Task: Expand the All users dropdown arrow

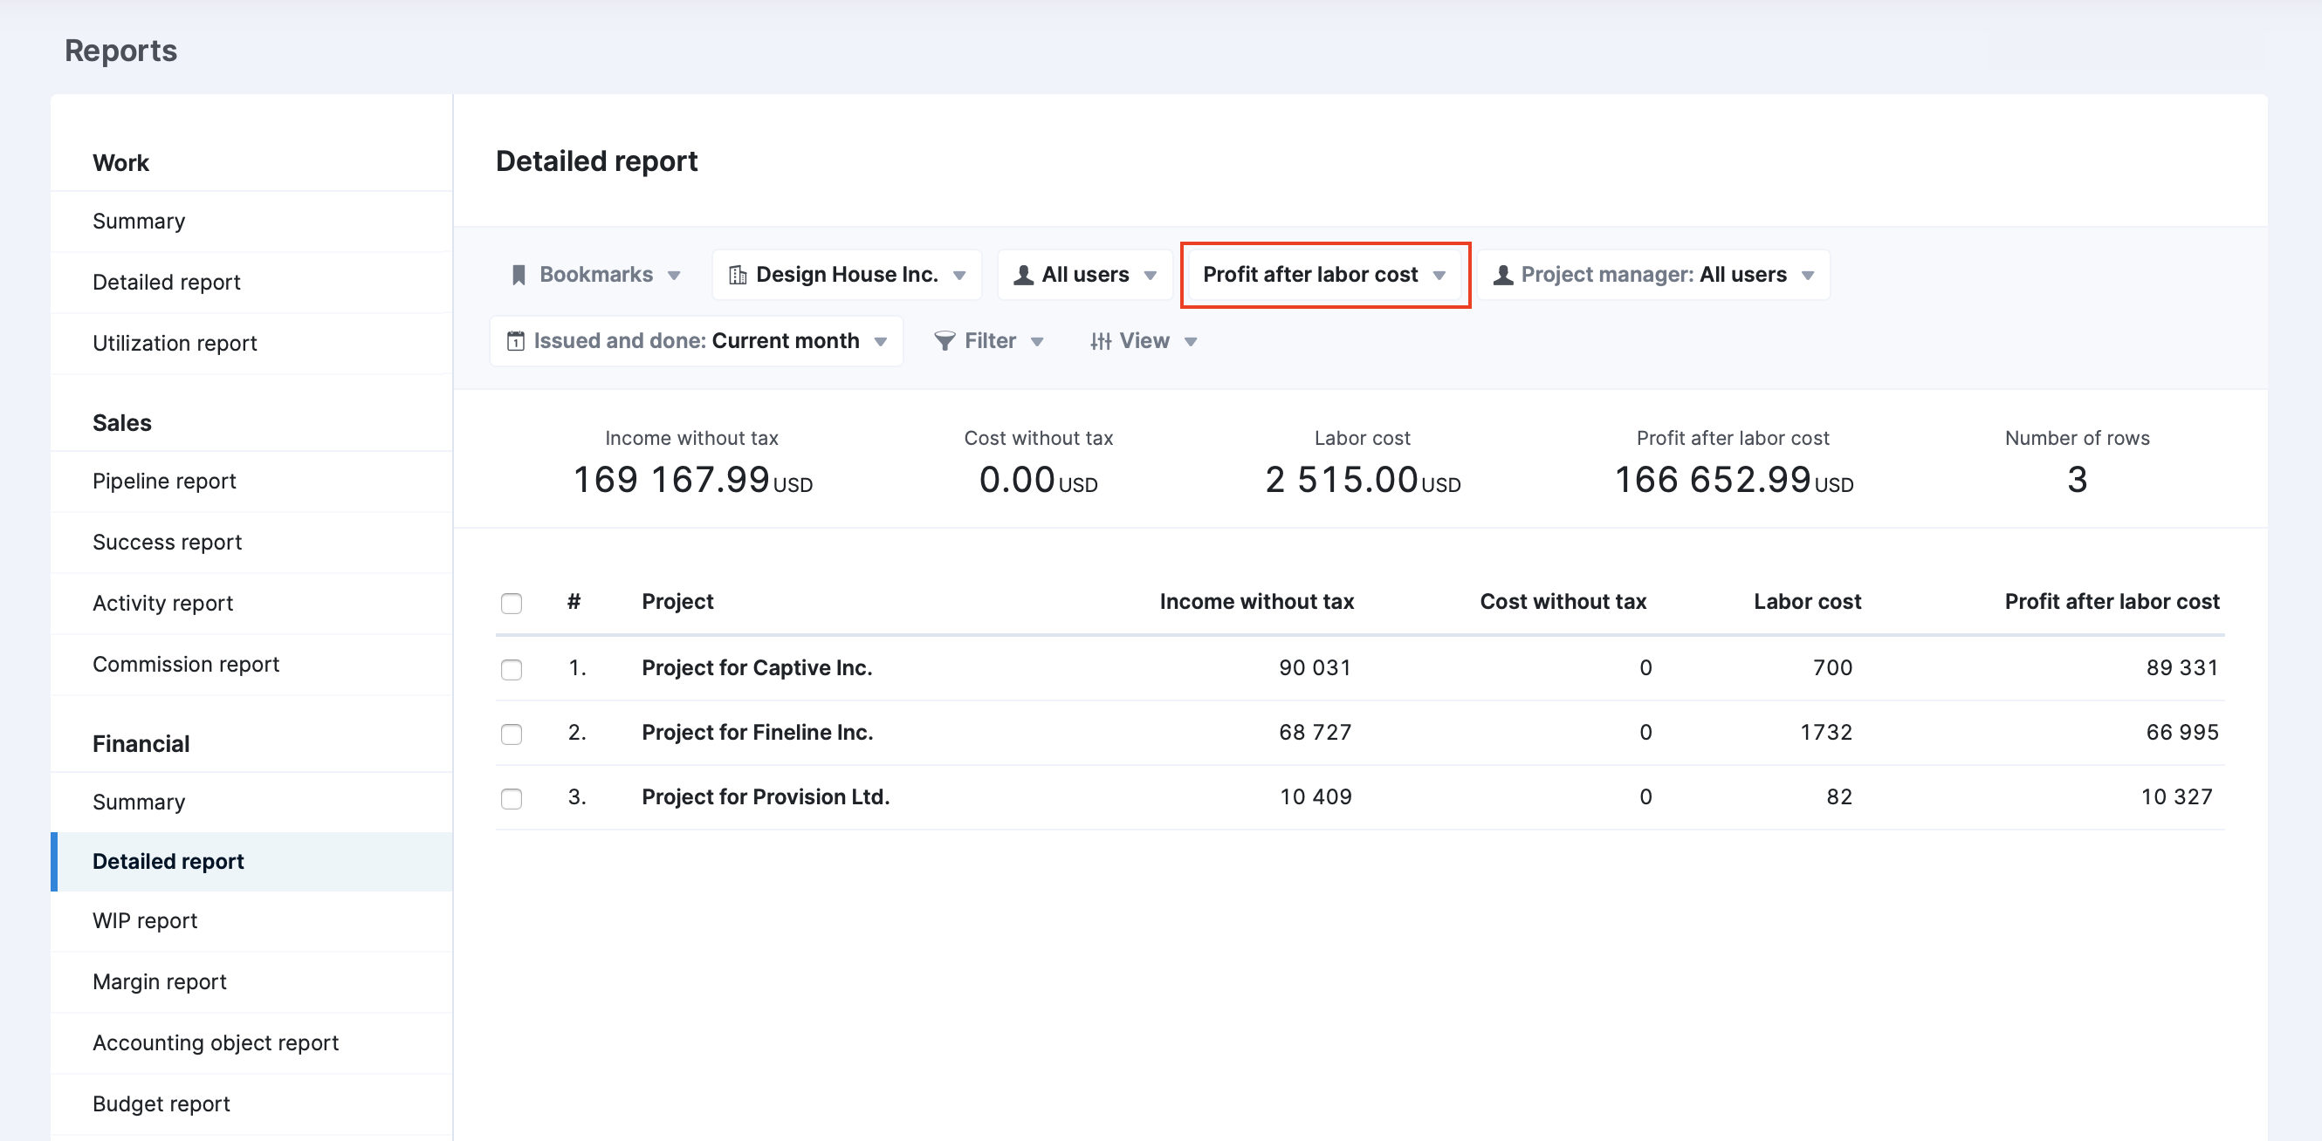Action: point(1151,276)
